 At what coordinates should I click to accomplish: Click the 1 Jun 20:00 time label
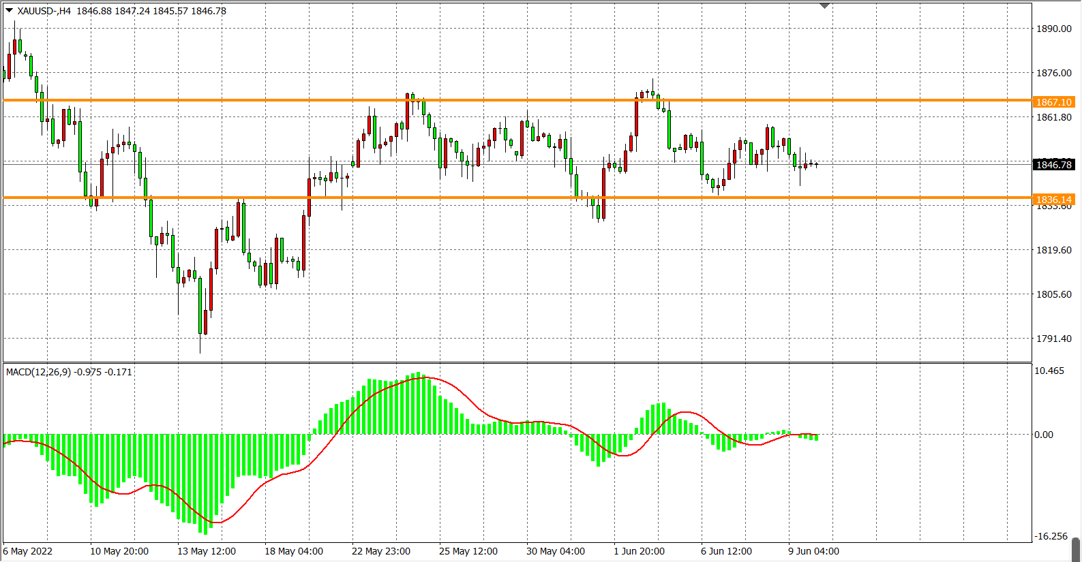tap(639, 551)
